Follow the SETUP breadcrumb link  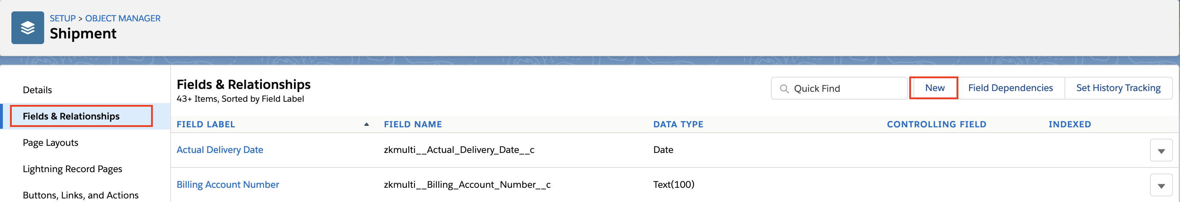click(63, 18)
